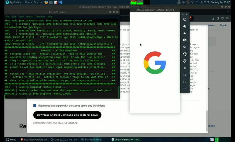Click the emulator zoom magnifier icon
The image size is (235, 142).
(185, 47)
